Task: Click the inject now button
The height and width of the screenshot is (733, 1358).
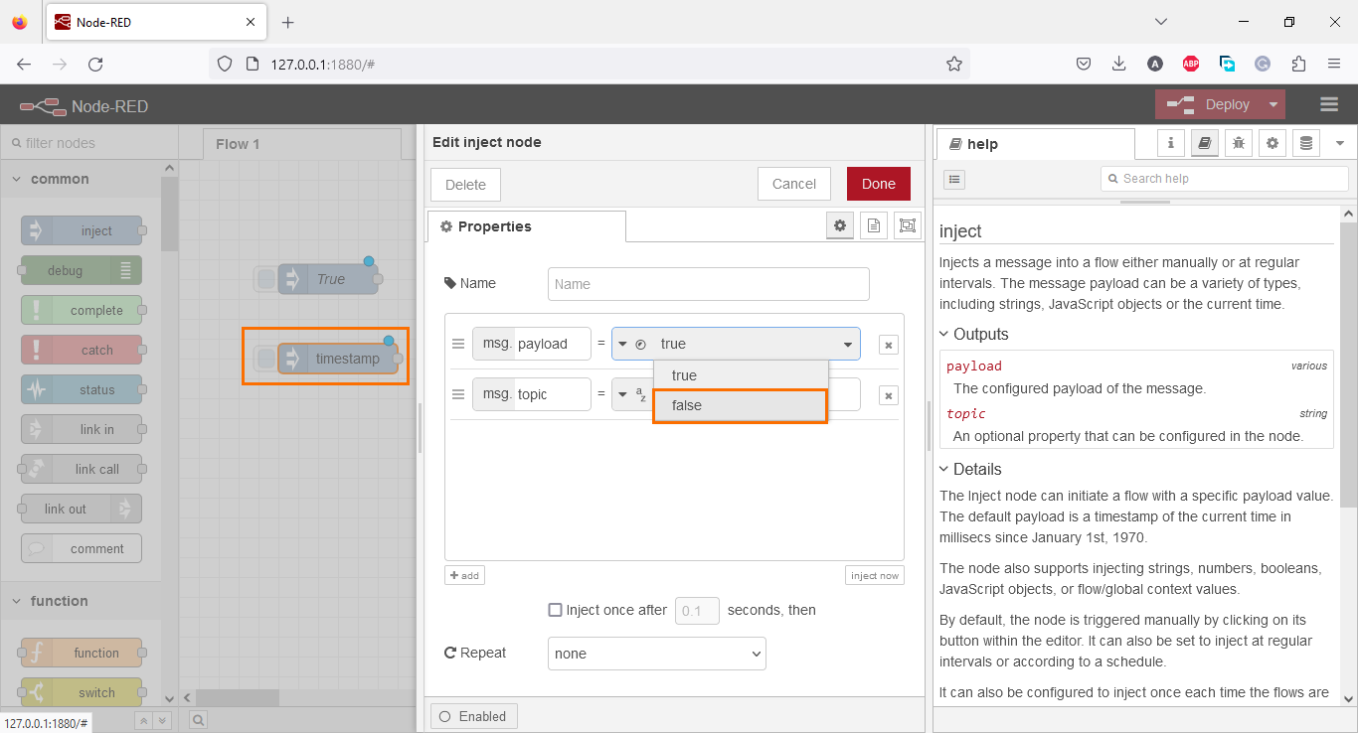Action: tap(875, 575)
